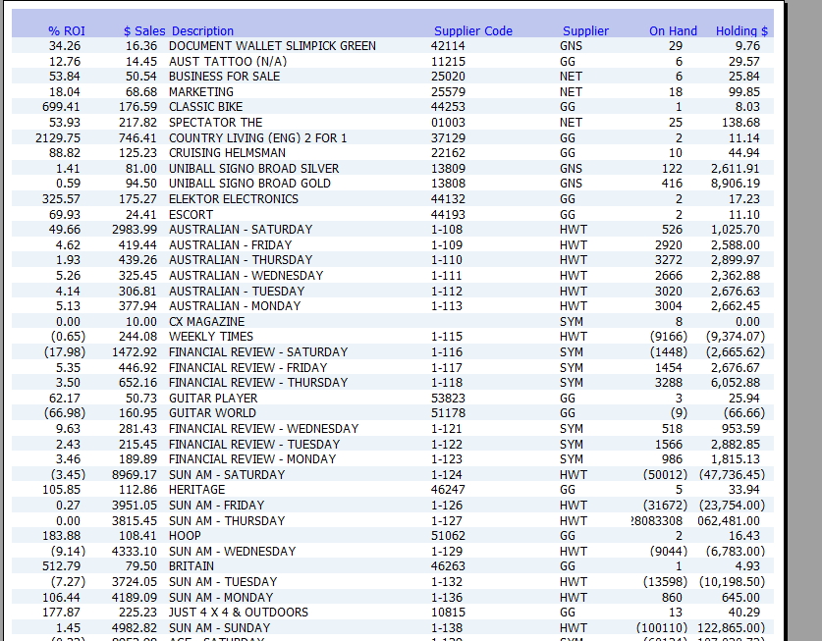Click the MARKETING description cell

200,91
